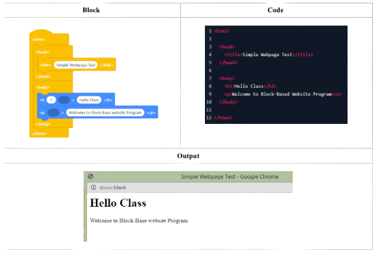
Task: Click the </html> closing block label
Action: [x=39, y=134]
